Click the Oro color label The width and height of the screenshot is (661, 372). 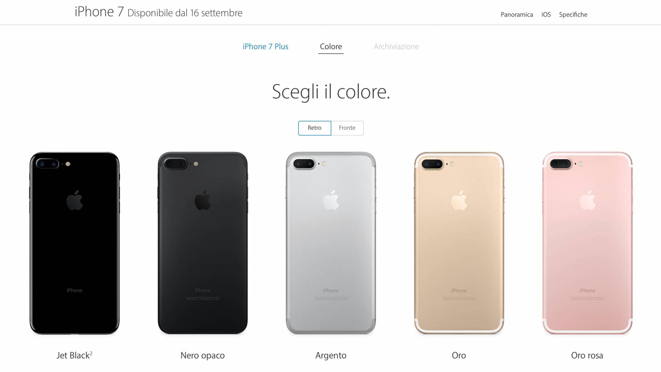click(459, 355)
